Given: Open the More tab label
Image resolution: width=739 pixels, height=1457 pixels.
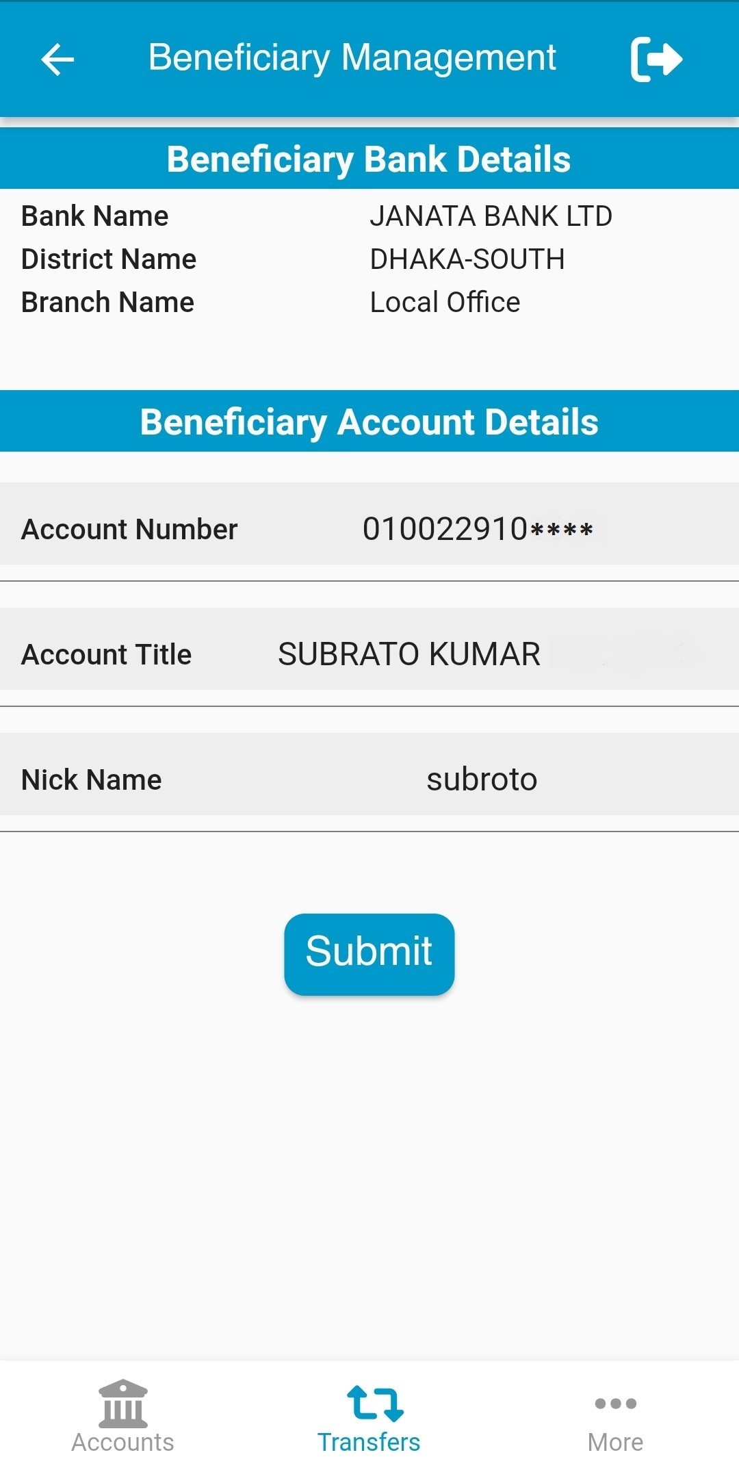Looking at the screenshot, I should pyautogui.click(x=615, y=1442).
